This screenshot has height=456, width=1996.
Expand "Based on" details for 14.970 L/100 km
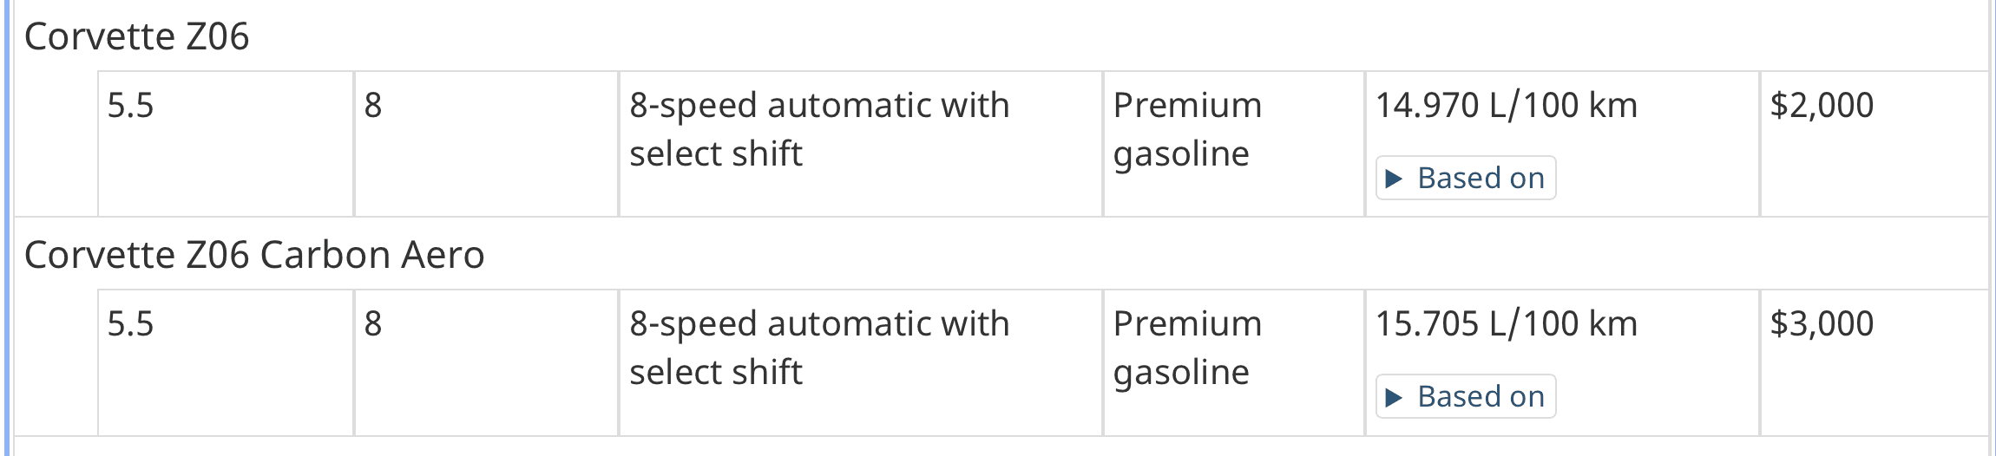pos(1480,179)
